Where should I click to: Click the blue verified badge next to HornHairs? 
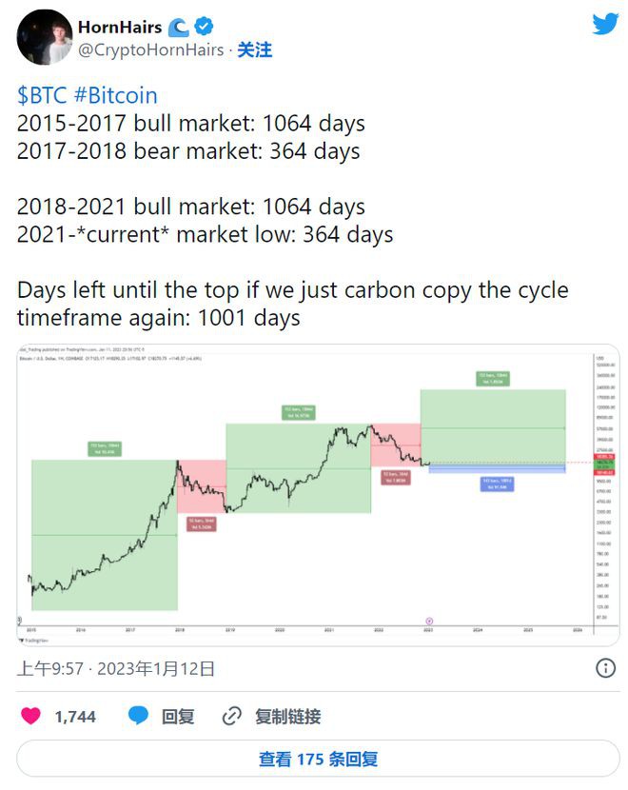[202, 27]
